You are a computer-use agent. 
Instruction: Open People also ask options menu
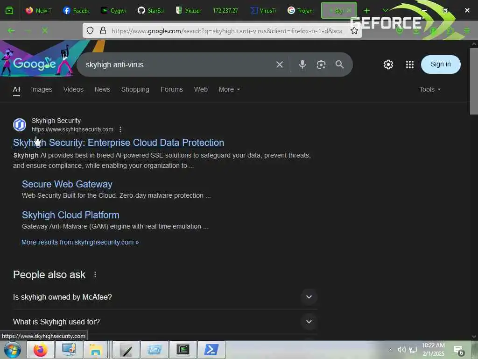coord(95,275)
